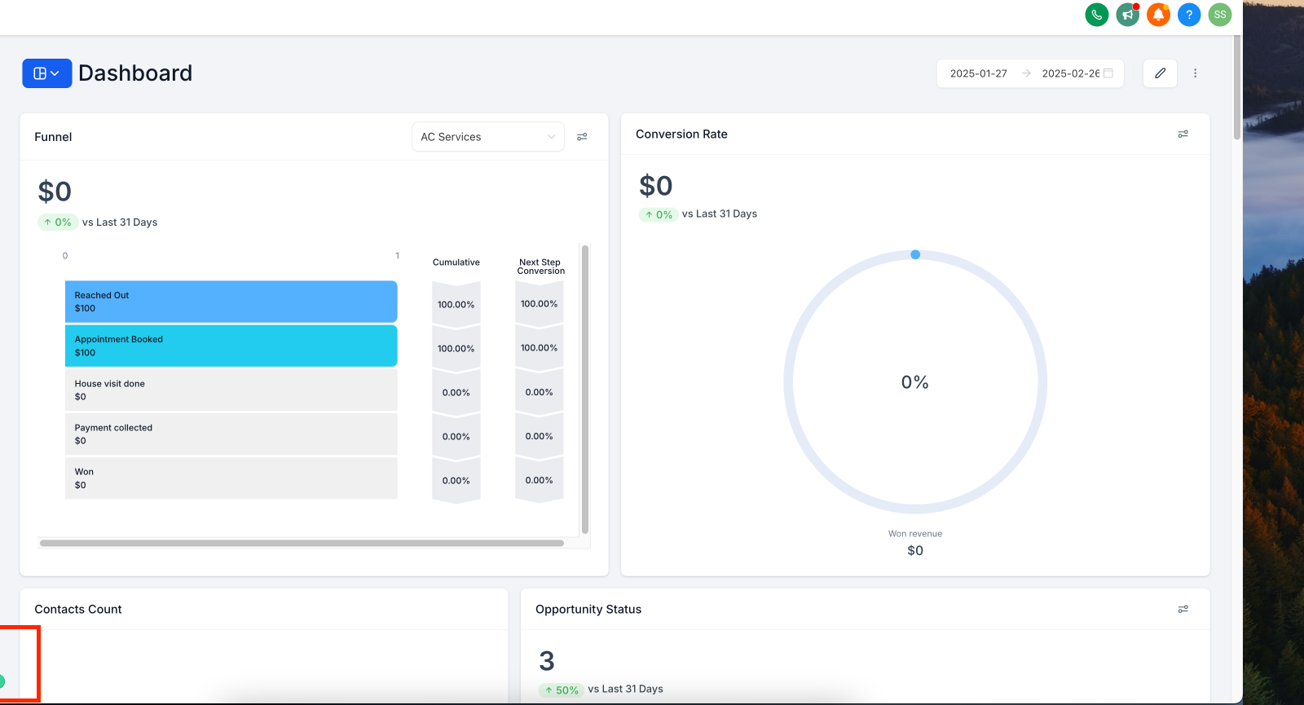Open the orange notifications bell
The height and width of the screenshot is (705, 1304).
[1158, 15]
